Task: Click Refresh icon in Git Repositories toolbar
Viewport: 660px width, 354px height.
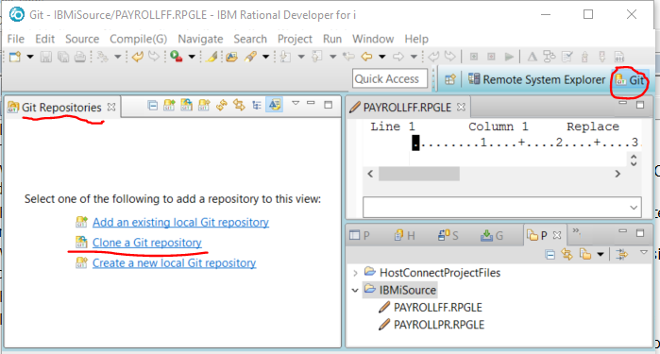Action: (x=222, y=105)
